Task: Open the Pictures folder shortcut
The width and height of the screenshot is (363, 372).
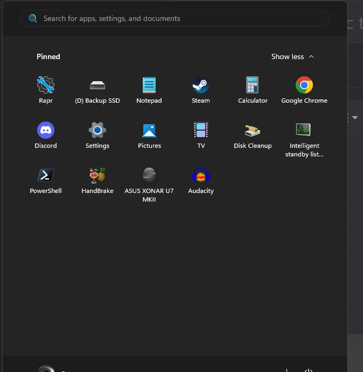Action: click(x=149, y=135)
